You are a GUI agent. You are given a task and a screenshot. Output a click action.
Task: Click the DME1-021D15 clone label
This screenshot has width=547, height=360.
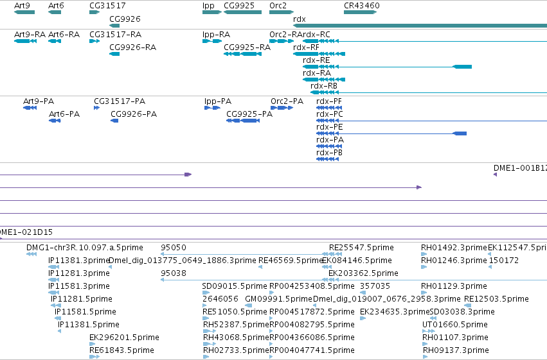coord(26,232)
